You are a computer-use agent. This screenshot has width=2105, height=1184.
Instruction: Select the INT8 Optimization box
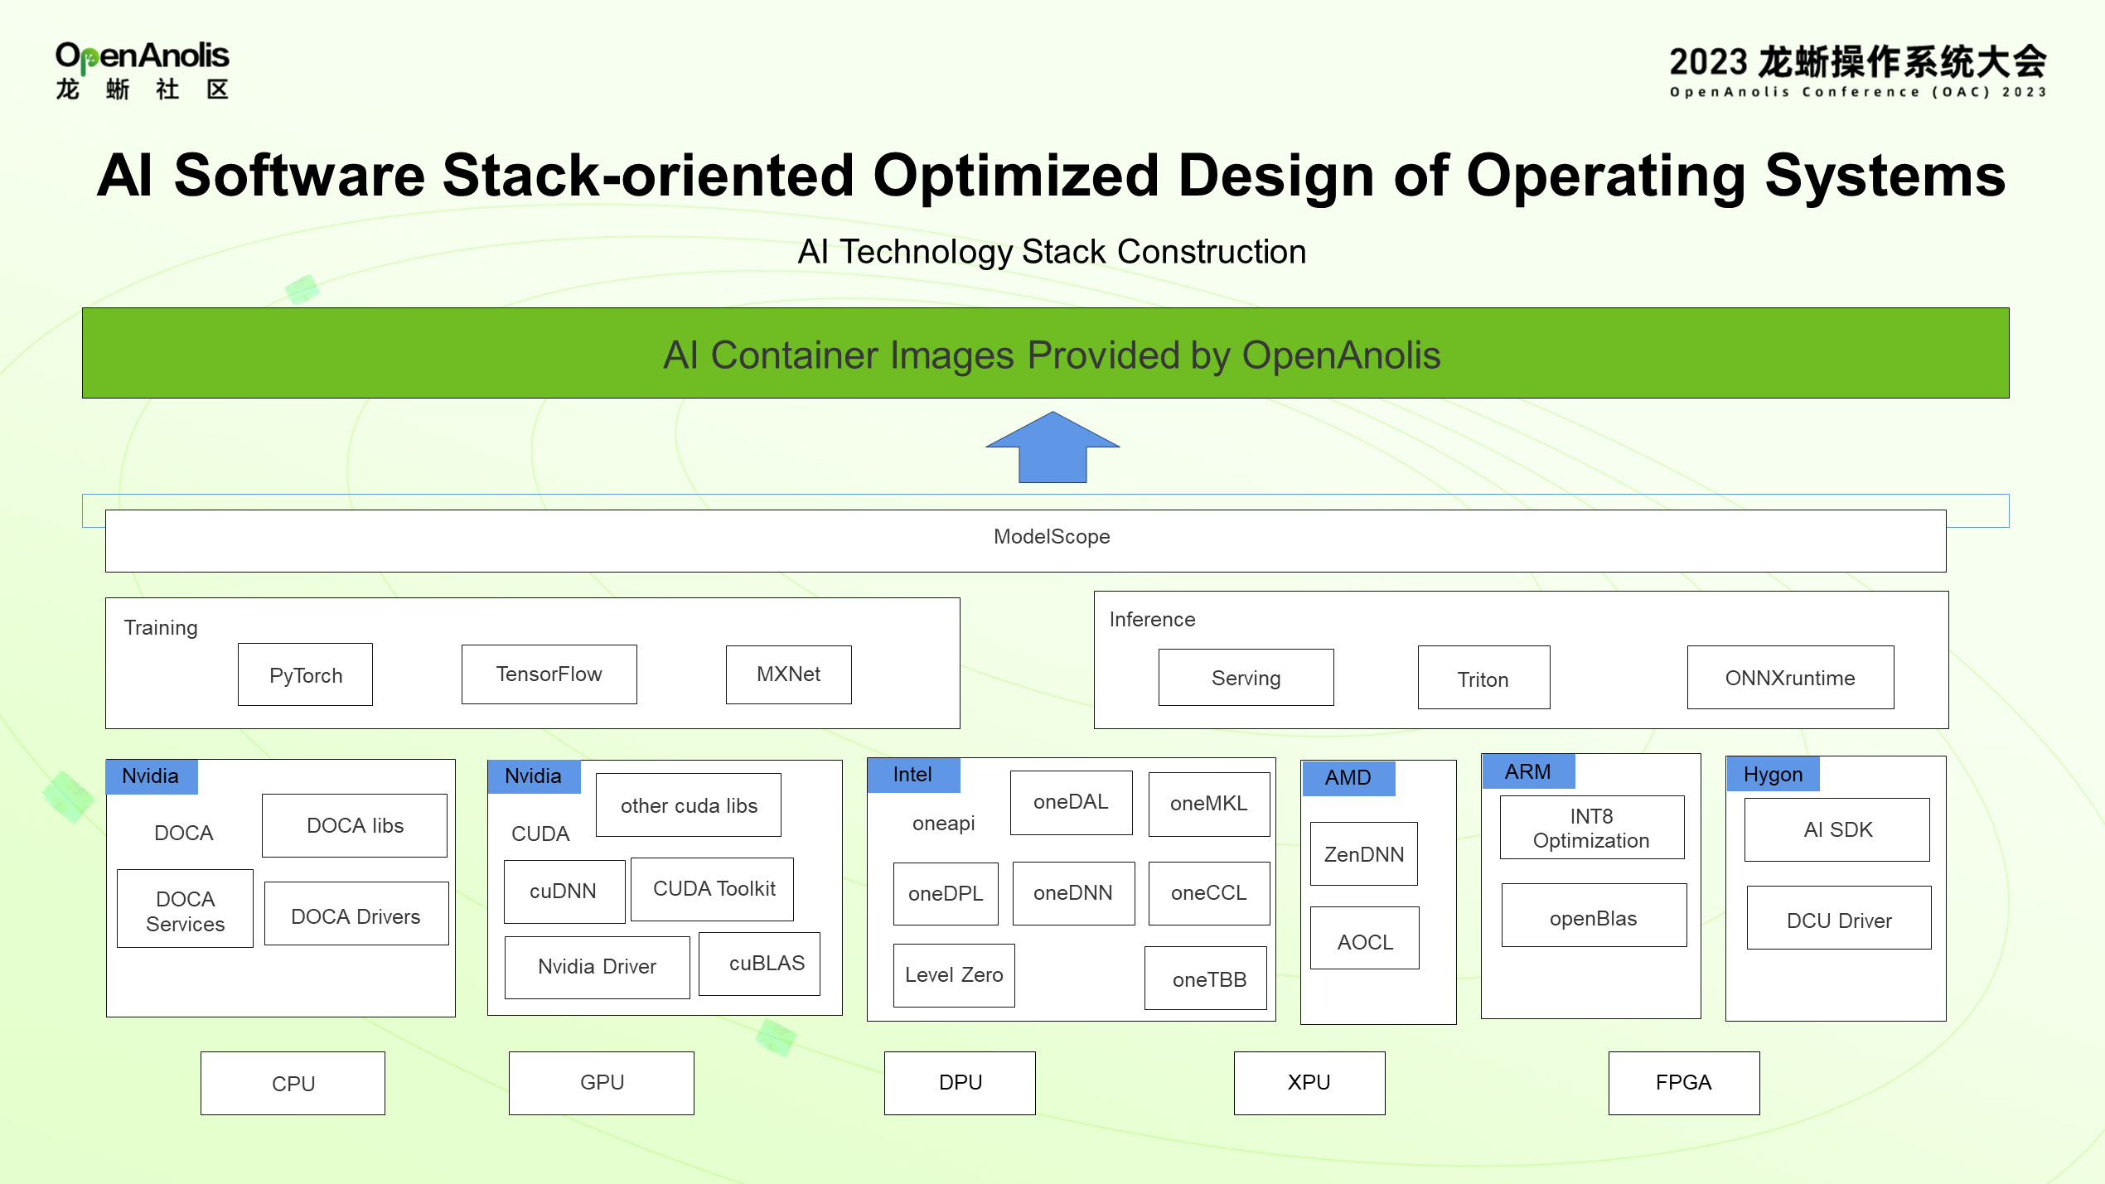(x=1592, y=828)
